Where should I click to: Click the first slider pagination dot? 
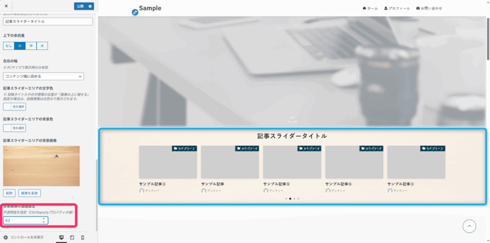[x=286, y=199]
